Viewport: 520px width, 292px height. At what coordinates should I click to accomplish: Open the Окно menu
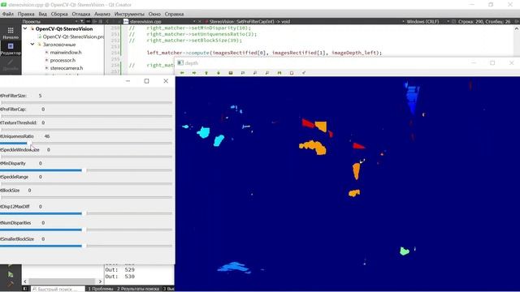point(154,14)
